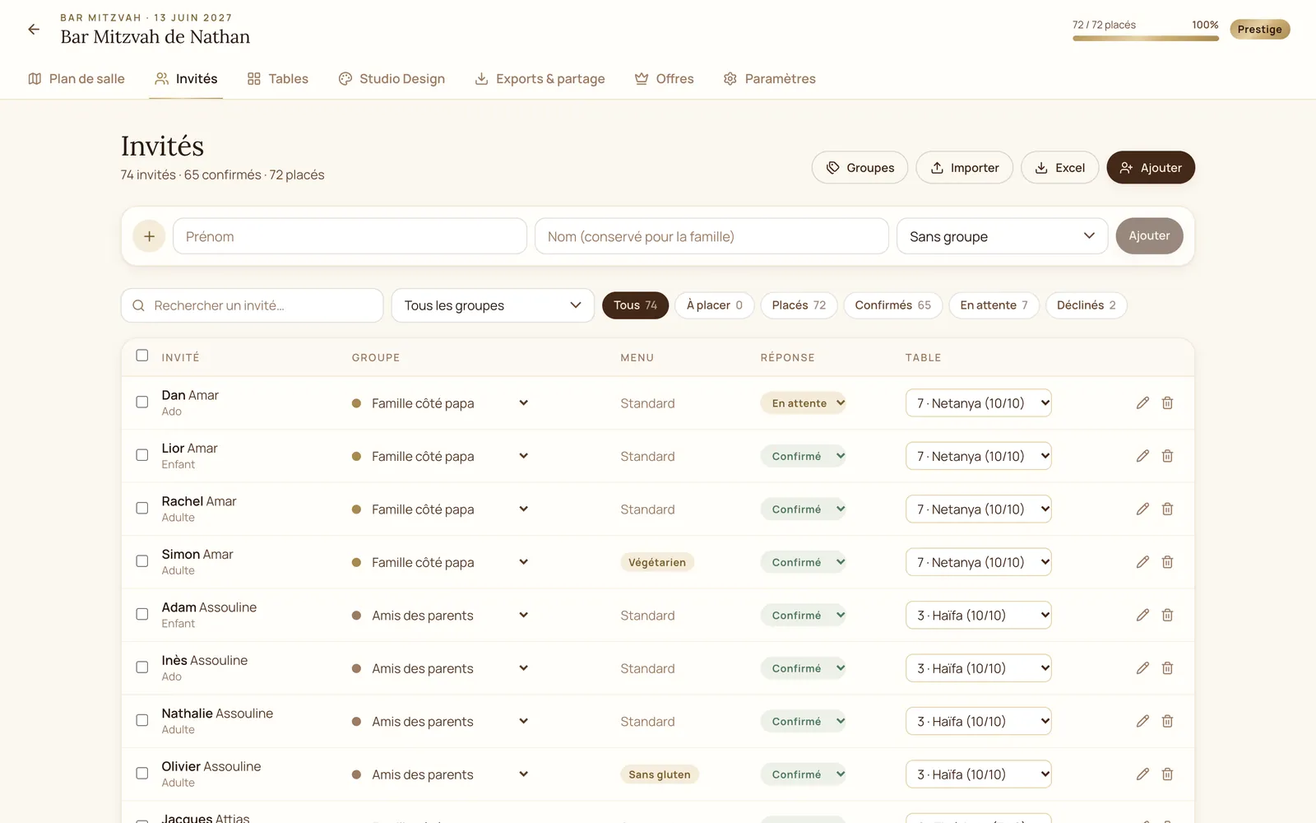Export the guest list with Excel button
1316x823 pixels.
[1059, 168]
